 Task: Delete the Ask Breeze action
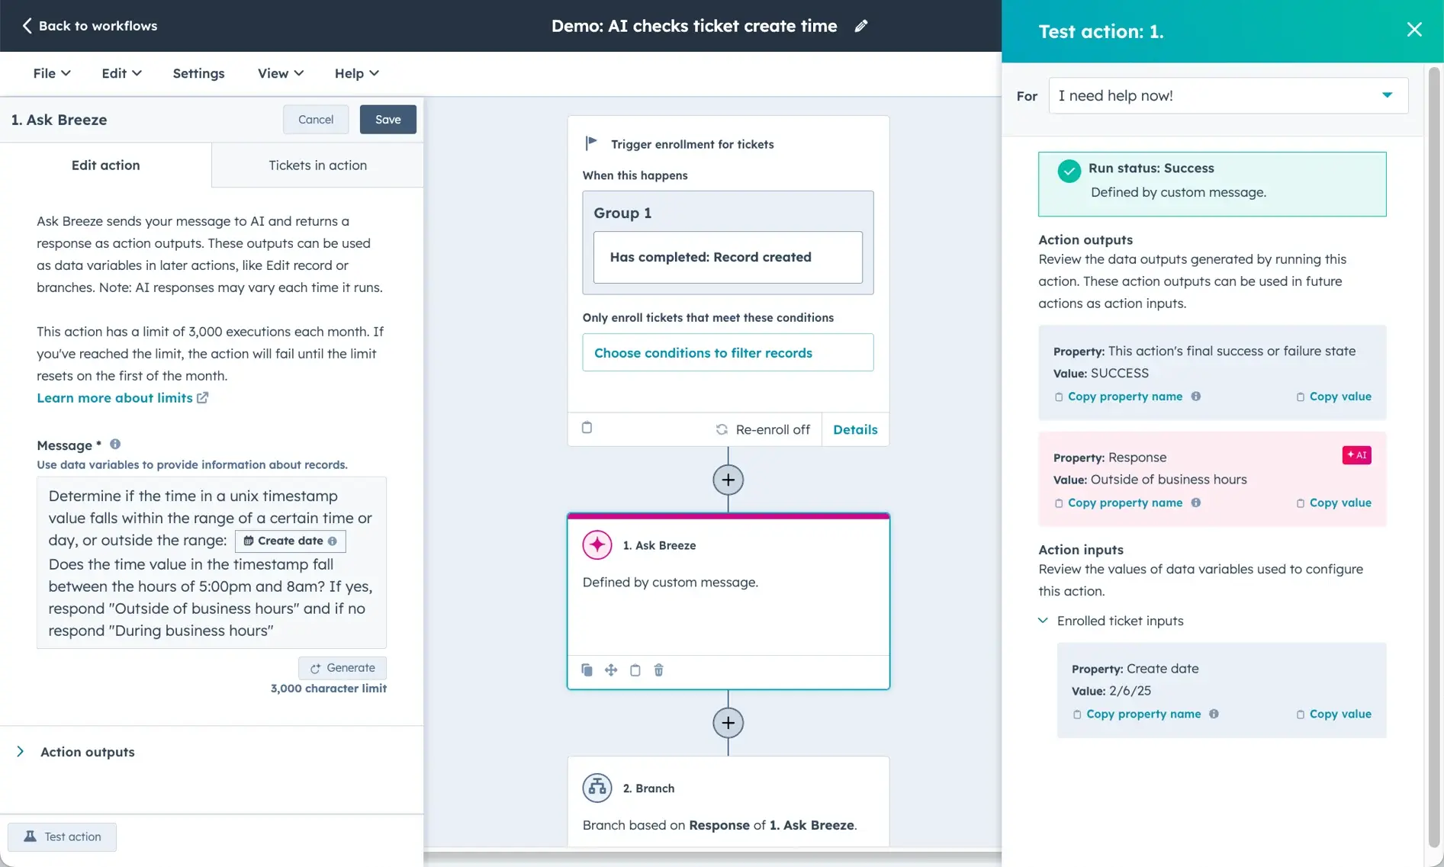click(659, 670)
